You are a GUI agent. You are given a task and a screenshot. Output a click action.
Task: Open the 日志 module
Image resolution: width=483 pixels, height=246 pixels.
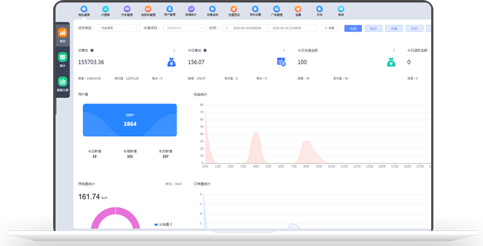320,11
